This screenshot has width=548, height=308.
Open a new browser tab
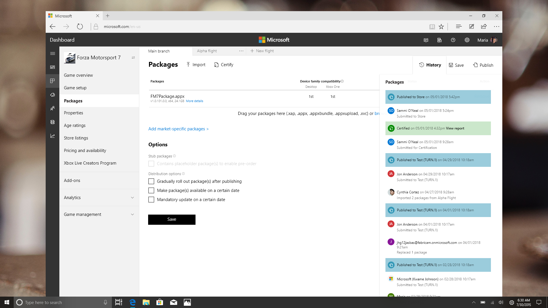tap(108, 16)
